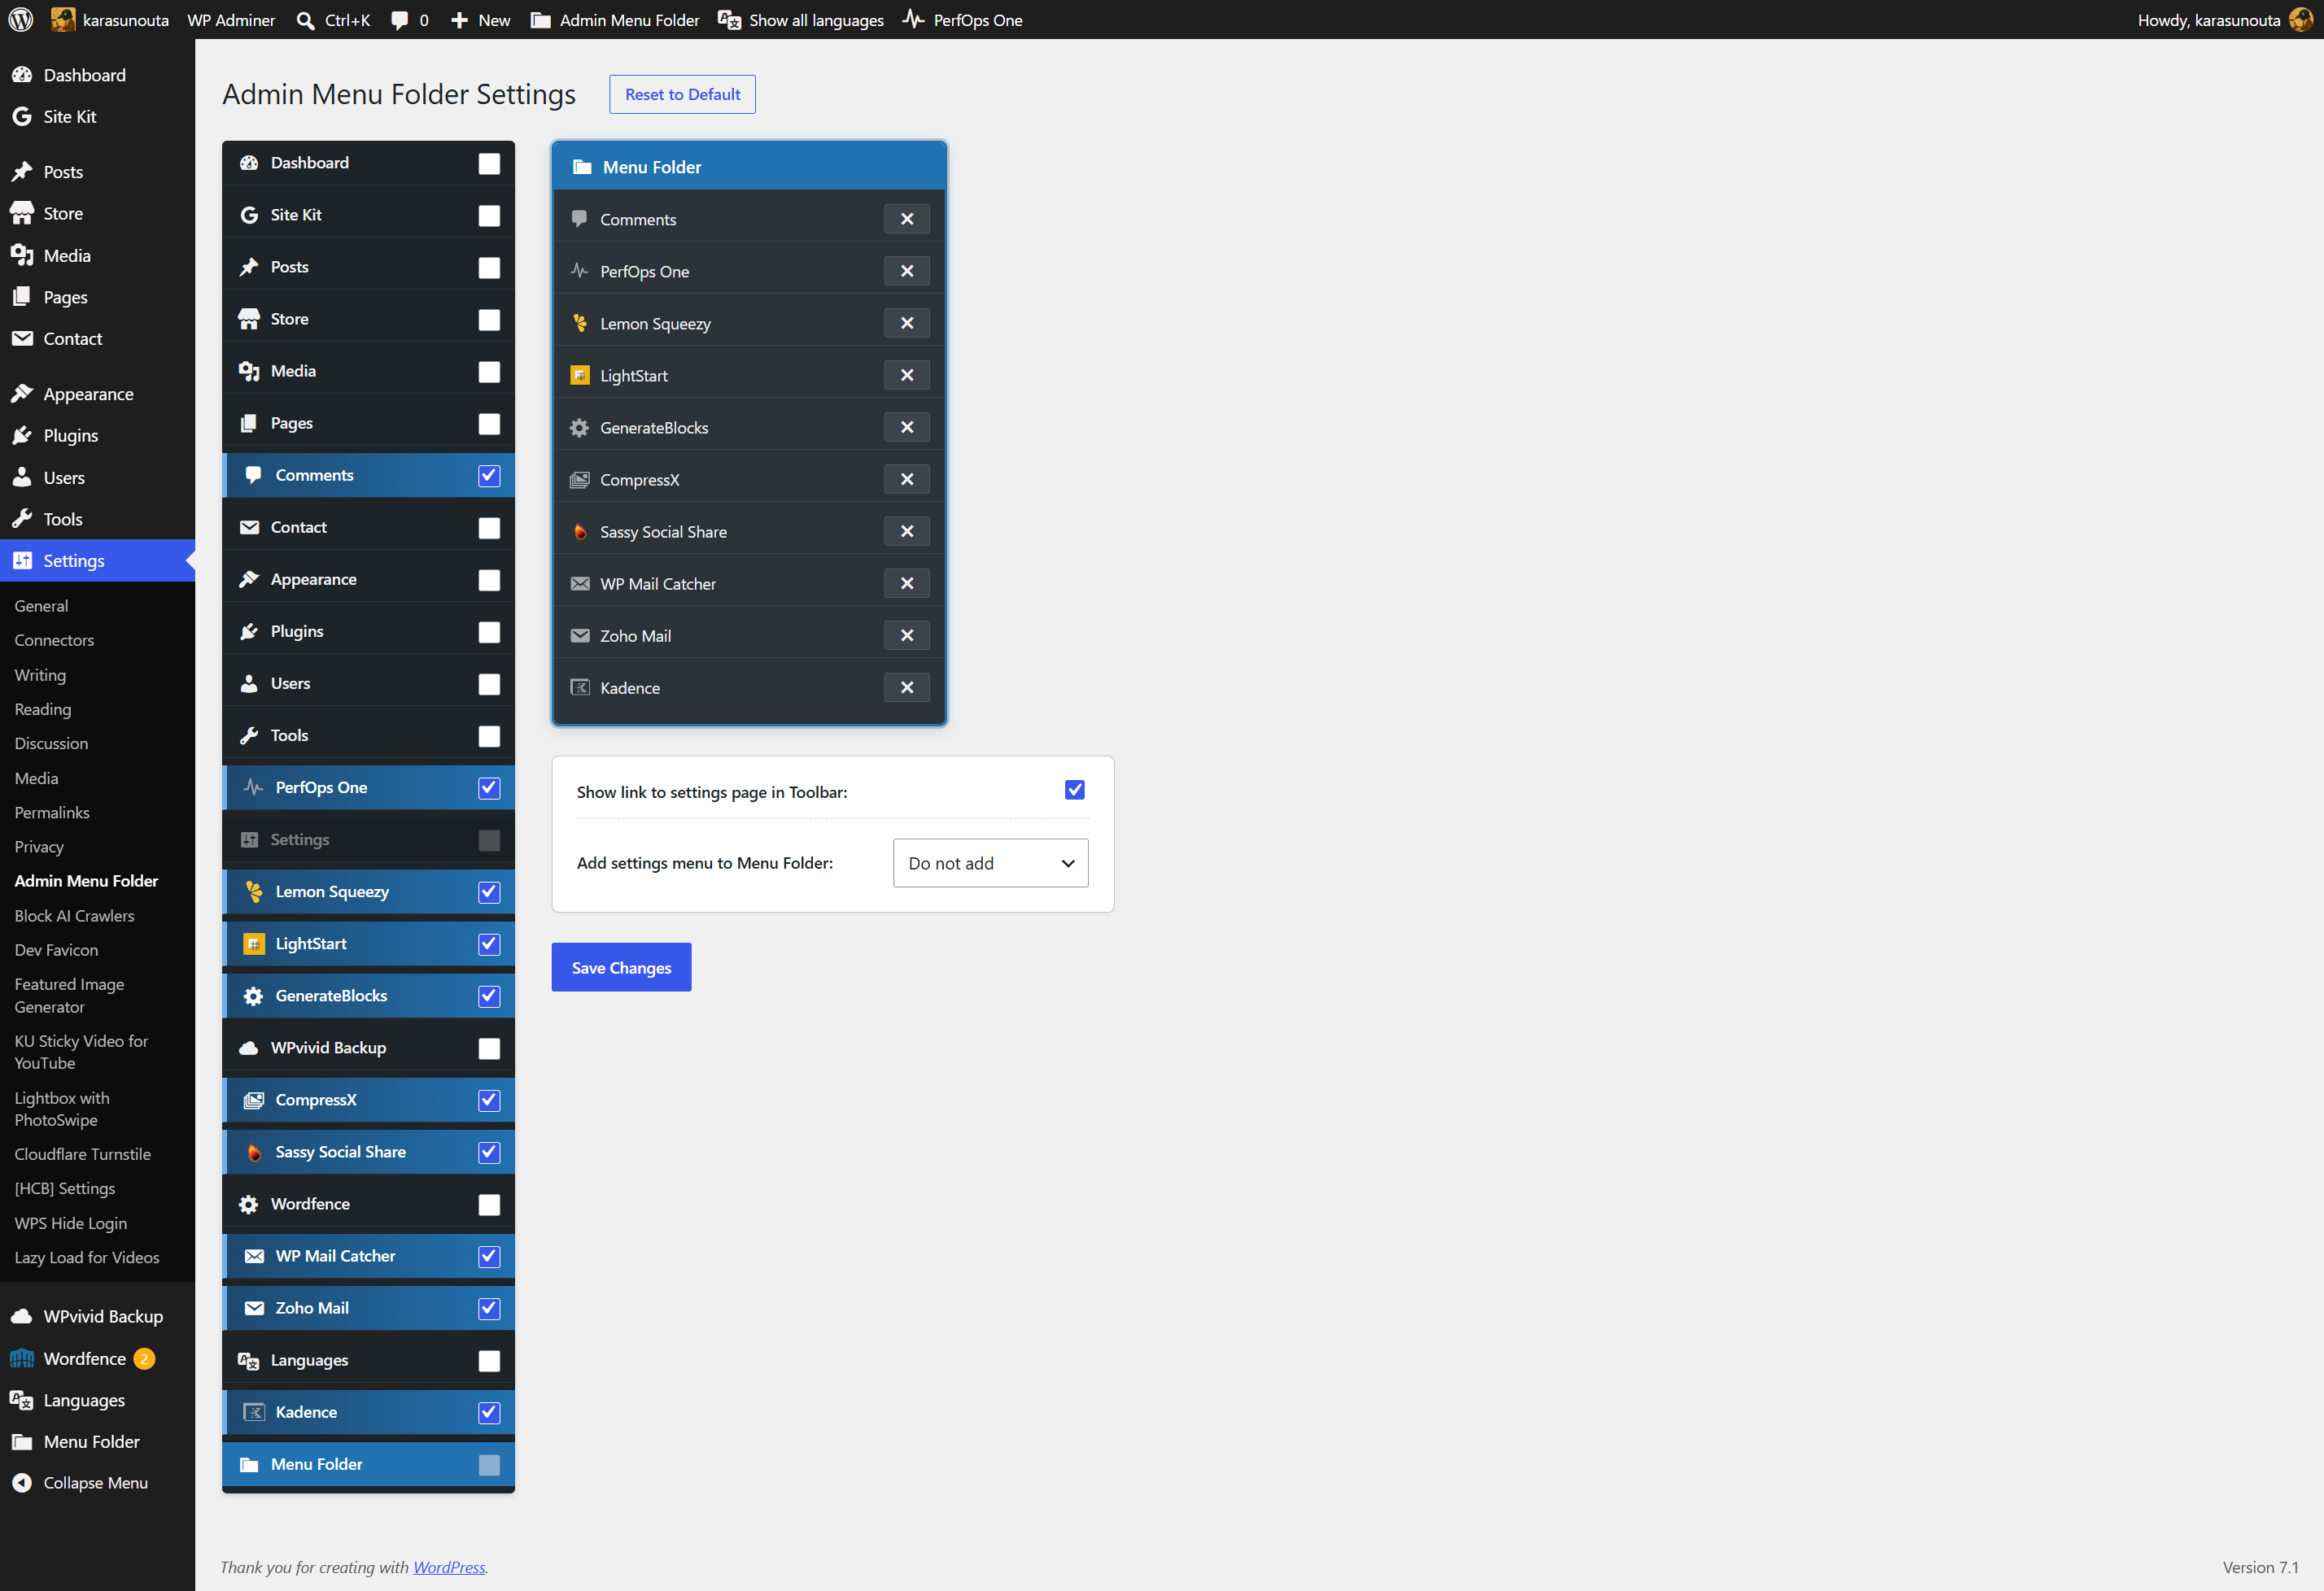
Task: Click the New button in the toolbar
Action: click(x=480, y=20)
